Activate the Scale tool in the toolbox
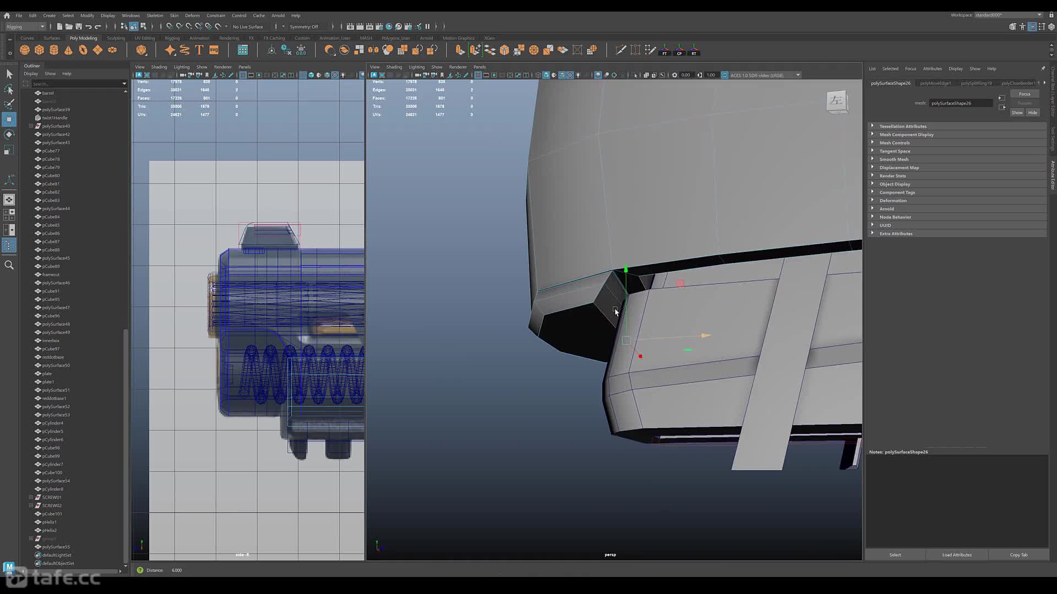1057x594 pixels. pos(9,150)
